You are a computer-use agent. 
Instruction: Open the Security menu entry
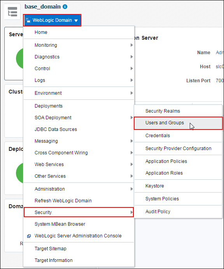pyautogui.click(x=79, y=212)
